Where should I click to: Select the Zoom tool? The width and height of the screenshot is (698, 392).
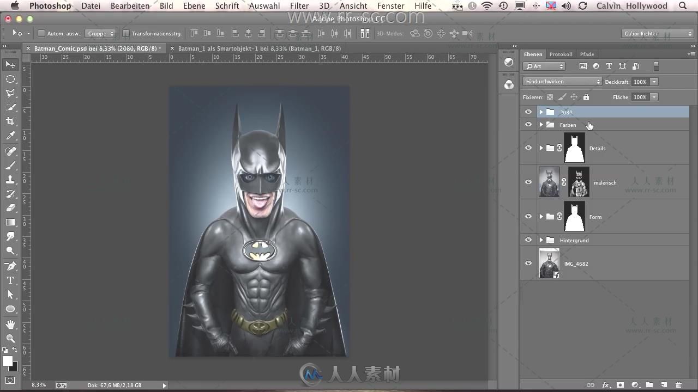[10, 339]
